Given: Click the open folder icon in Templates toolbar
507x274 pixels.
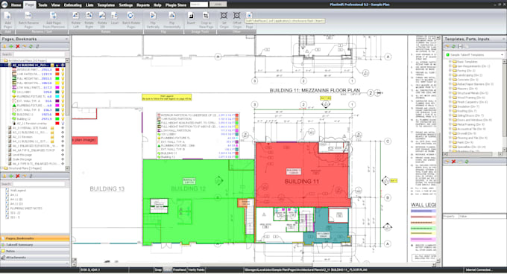Looking at the screenshot, I should pyautogui.click(x=447, y=46).
